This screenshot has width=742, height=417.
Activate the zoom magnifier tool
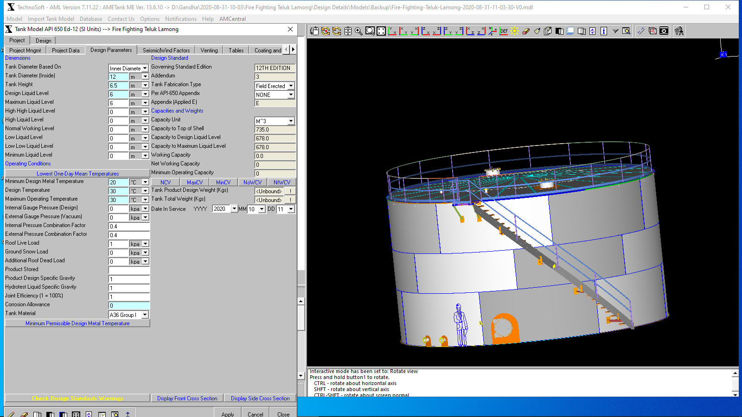click(358, 31)
